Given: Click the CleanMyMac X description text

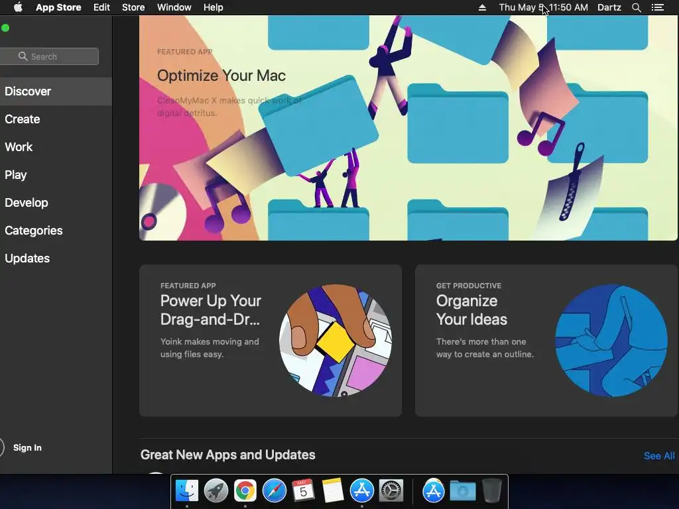Looking at the screenshot, I should tap(229, 107).
